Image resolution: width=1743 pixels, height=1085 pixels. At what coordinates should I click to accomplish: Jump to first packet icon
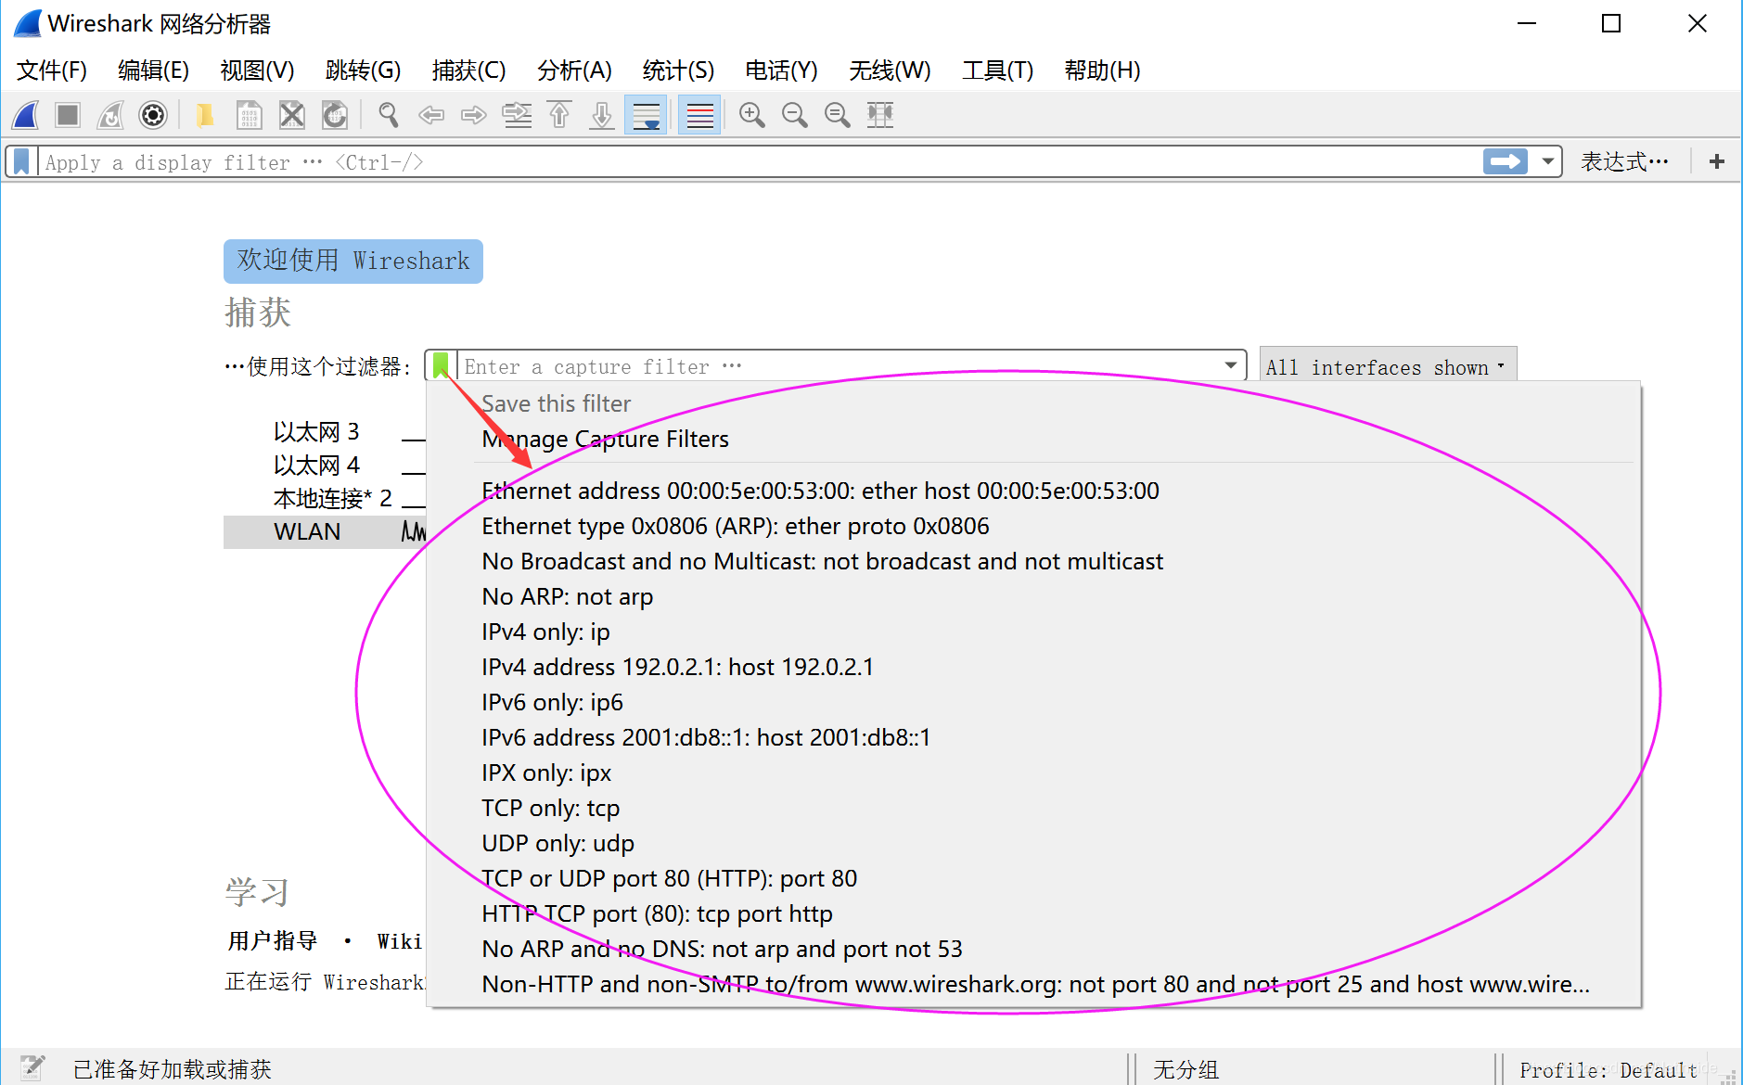tap(559, 115)
